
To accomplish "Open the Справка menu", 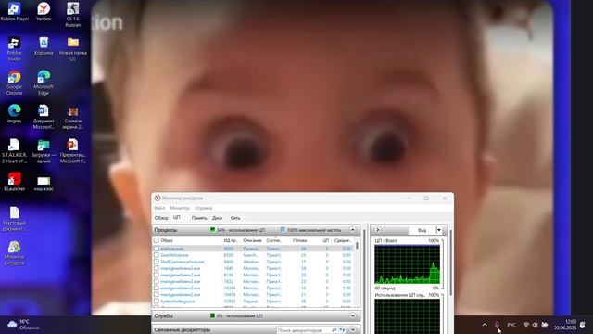I will [x=204, y=208].
